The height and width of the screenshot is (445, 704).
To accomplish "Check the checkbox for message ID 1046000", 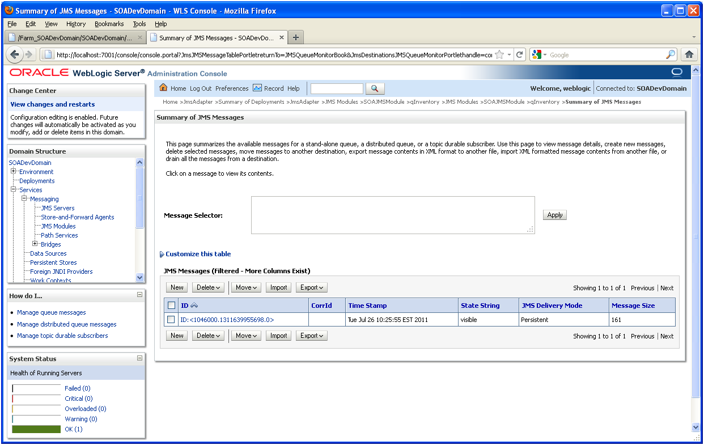I will [x=171, y=319].
